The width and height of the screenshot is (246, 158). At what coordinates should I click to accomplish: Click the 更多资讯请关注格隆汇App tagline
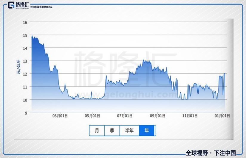pyautogui.click(x=41, y=7)
